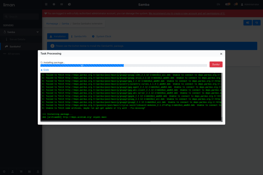This screenshot has width=263, height=175.
Task: Stop the task with Durdur button
Action: [x=216, y=64]
